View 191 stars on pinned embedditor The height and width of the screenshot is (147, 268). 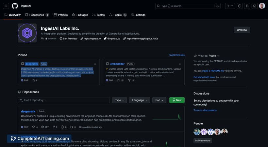click(x=121, y=80)
